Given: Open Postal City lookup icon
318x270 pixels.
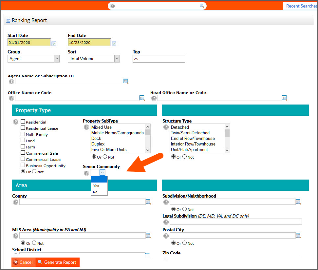Looking at the screenshot, I should tap(298, 235).
